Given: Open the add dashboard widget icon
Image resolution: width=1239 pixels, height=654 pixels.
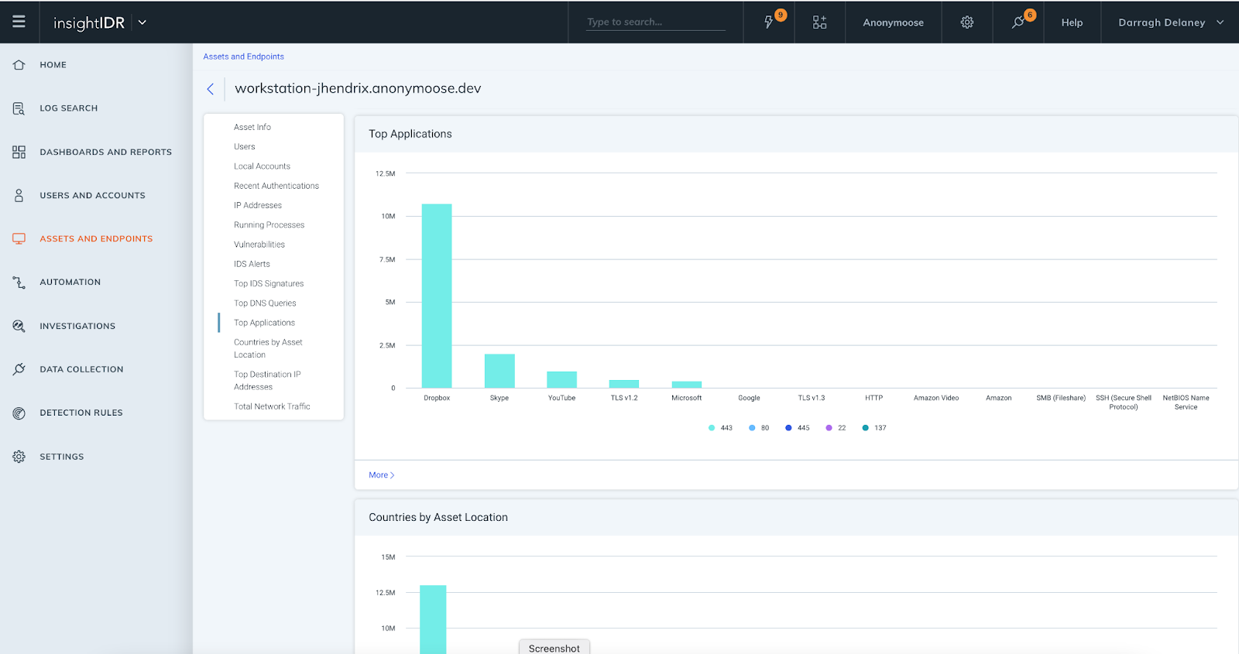Looking at the screenshot, I should (819, 22).
